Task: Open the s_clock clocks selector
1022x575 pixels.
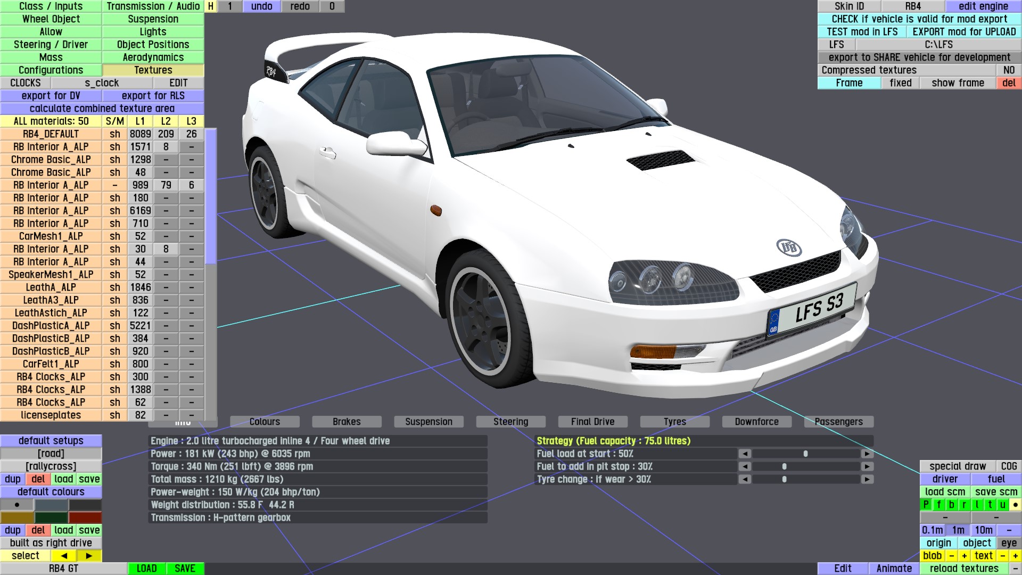Action: [x=102, y=83]
